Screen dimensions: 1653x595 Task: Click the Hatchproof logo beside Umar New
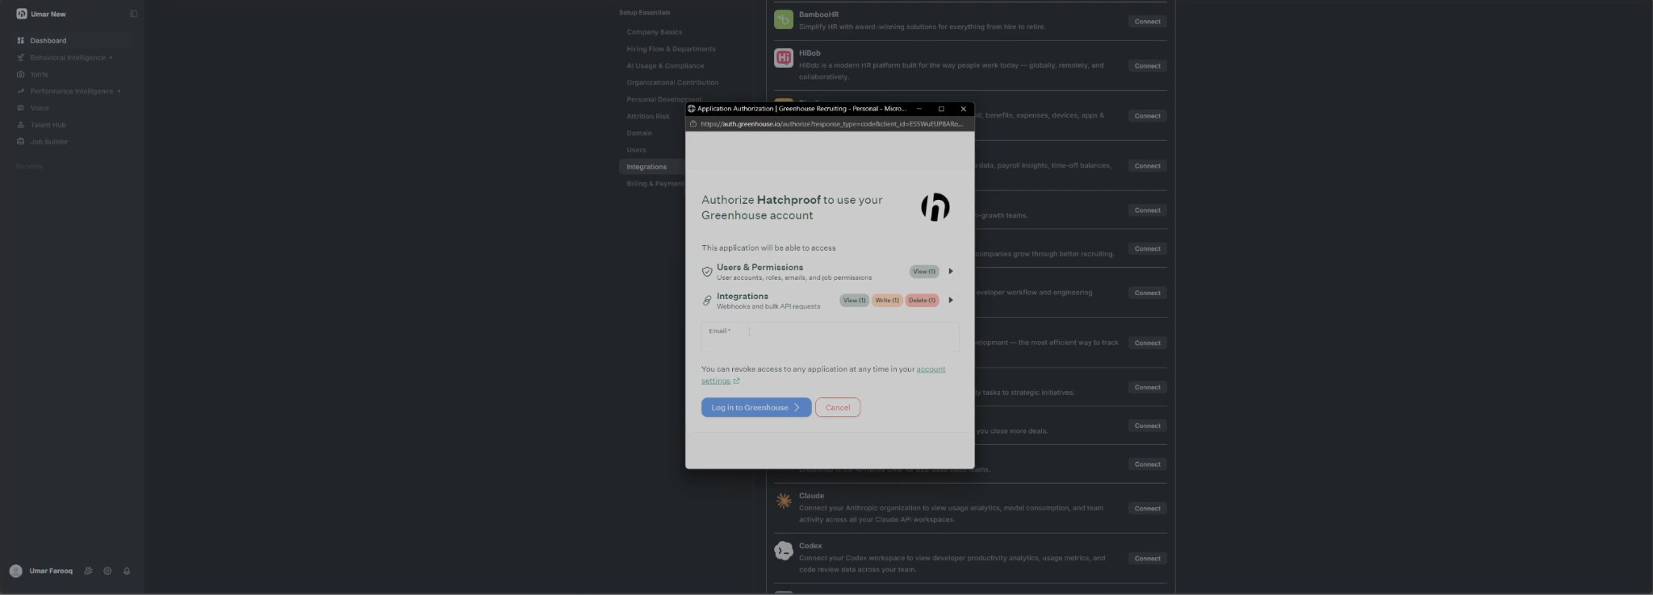pyautogui.click(x=22, y=14)
